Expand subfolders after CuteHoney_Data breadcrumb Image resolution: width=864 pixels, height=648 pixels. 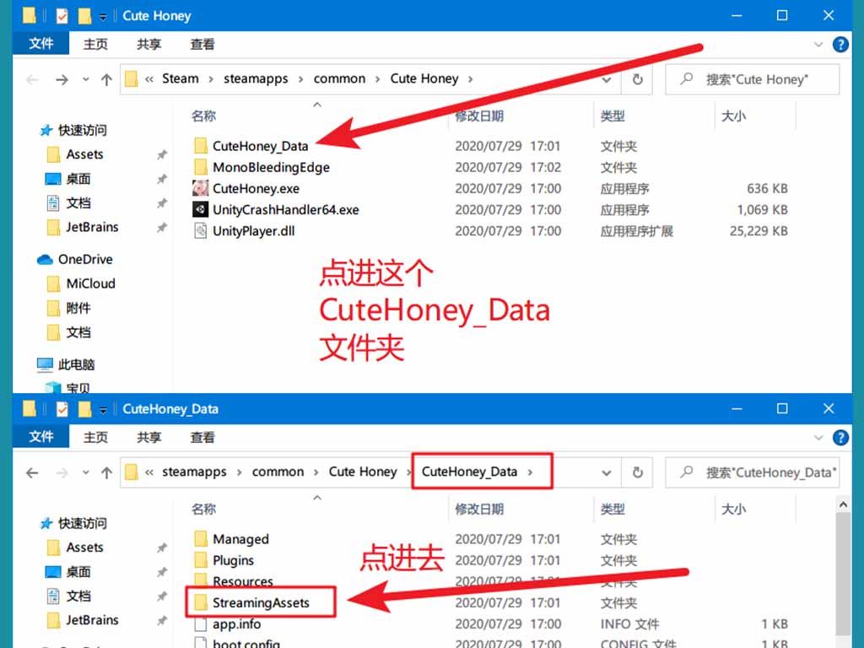(530, 472)
